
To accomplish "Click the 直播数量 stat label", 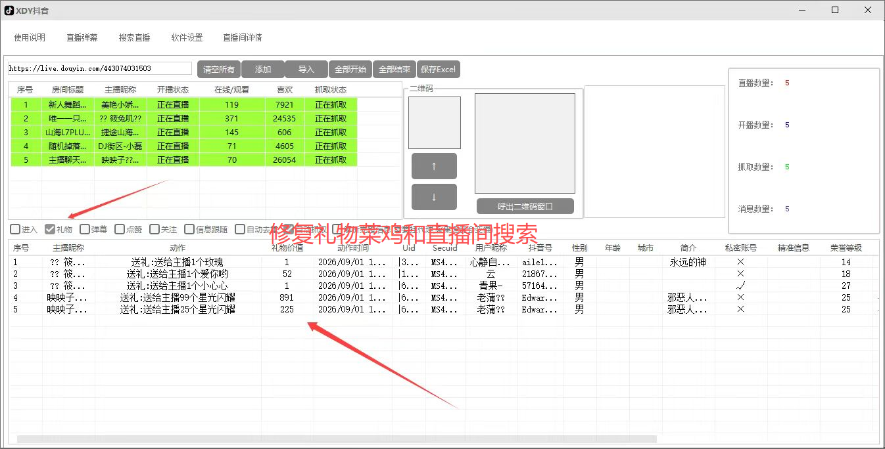I will pyautogui.click(x=756, y=83).
